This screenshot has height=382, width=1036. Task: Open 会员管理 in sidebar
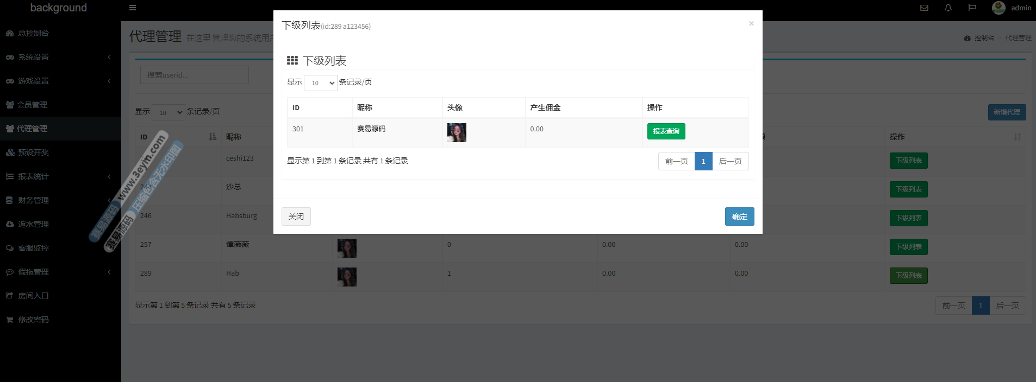point(32,105)
